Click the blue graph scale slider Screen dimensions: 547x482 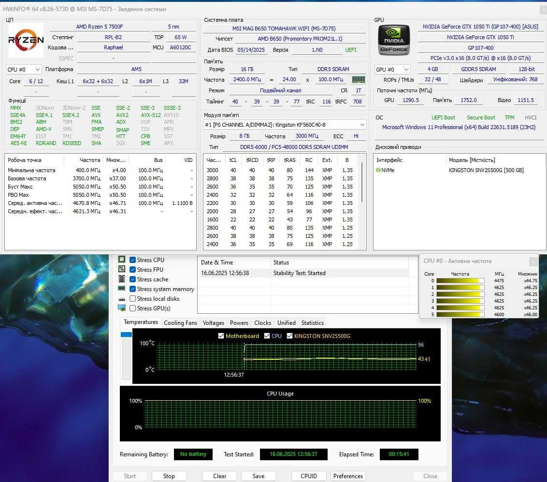tap(126, 335)
